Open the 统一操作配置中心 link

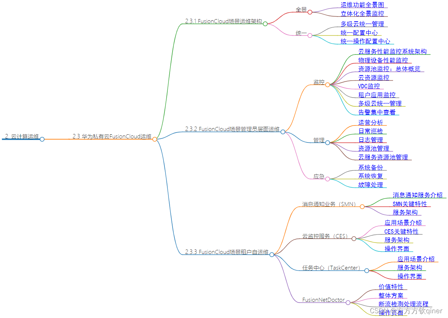pyautogui.click(x=365, y=41)
